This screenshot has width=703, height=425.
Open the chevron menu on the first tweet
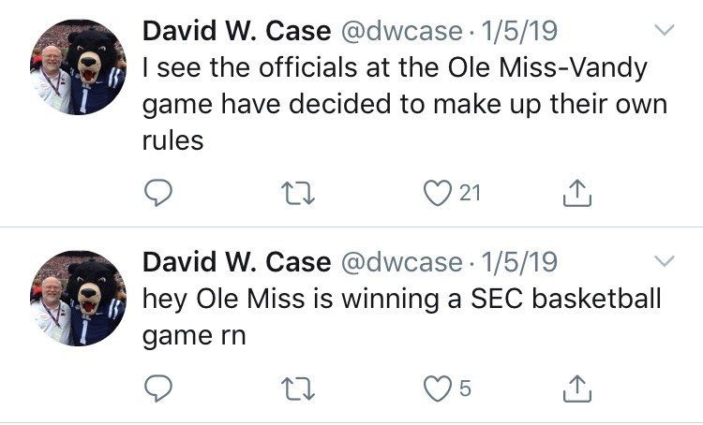[664, 30]
